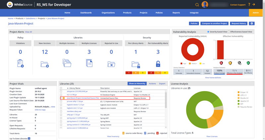
Task: Click View Licenses link
Action: [x=212, y=136]
